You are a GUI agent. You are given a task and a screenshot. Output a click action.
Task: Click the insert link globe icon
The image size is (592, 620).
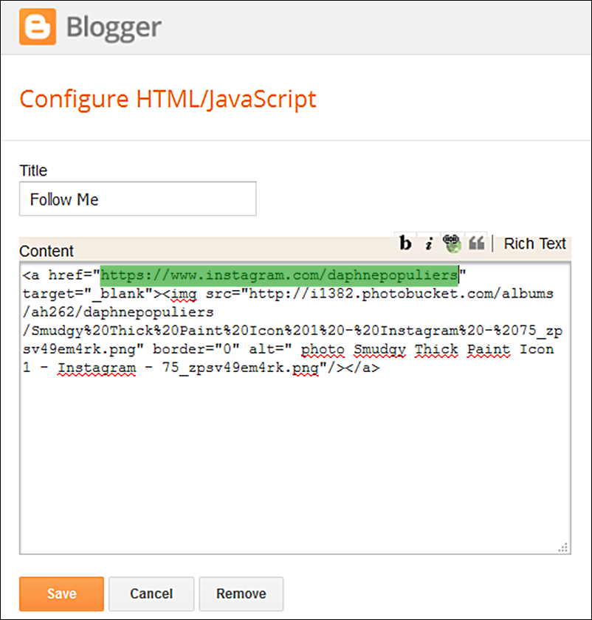point(452,243)
